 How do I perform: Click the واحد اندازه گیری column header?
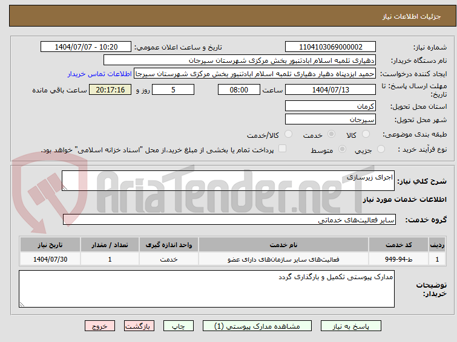(x=169, y=245)
